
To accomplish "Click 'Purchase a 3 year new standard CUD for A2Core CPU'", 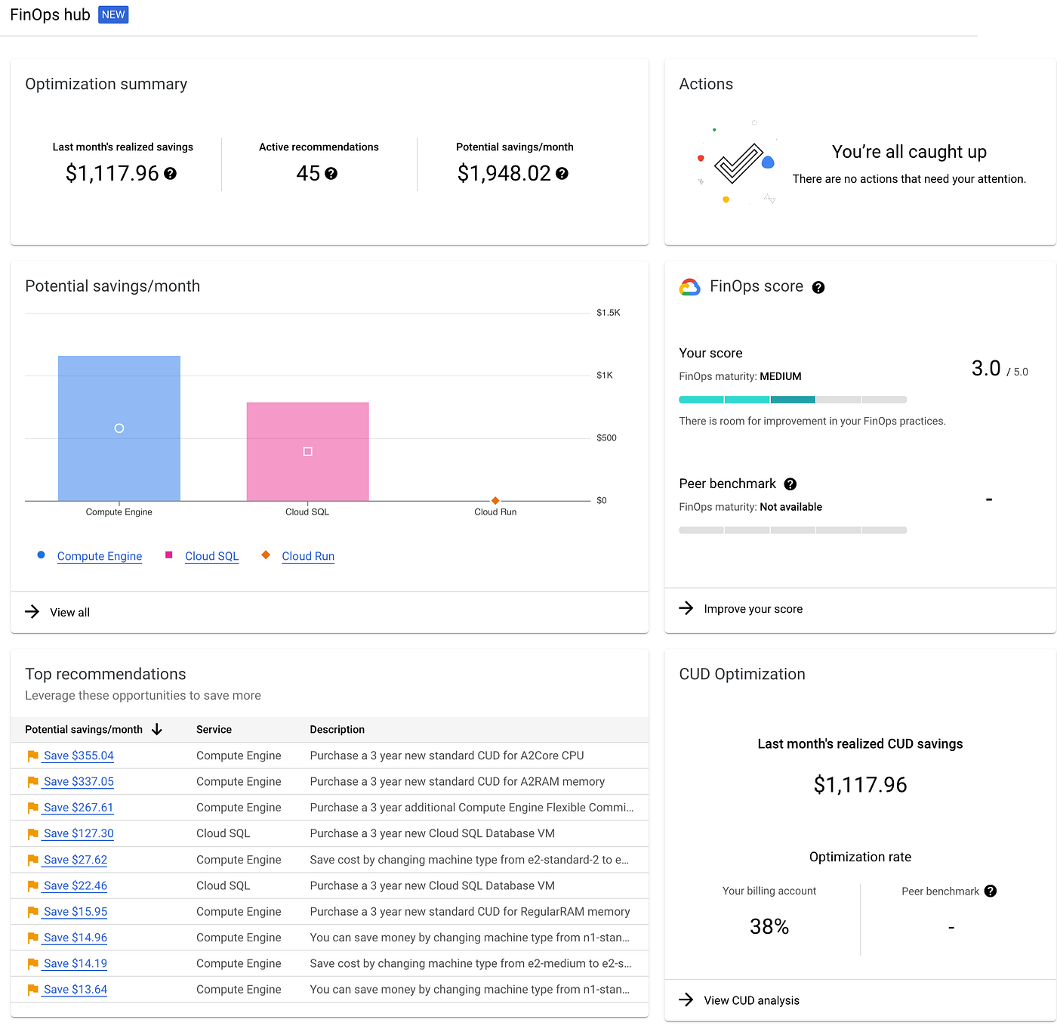I will 447,756.
